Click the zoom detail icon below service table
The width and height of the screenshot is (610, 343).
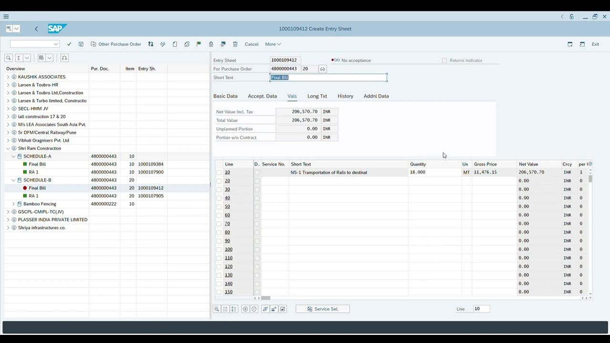coord(217,309)
